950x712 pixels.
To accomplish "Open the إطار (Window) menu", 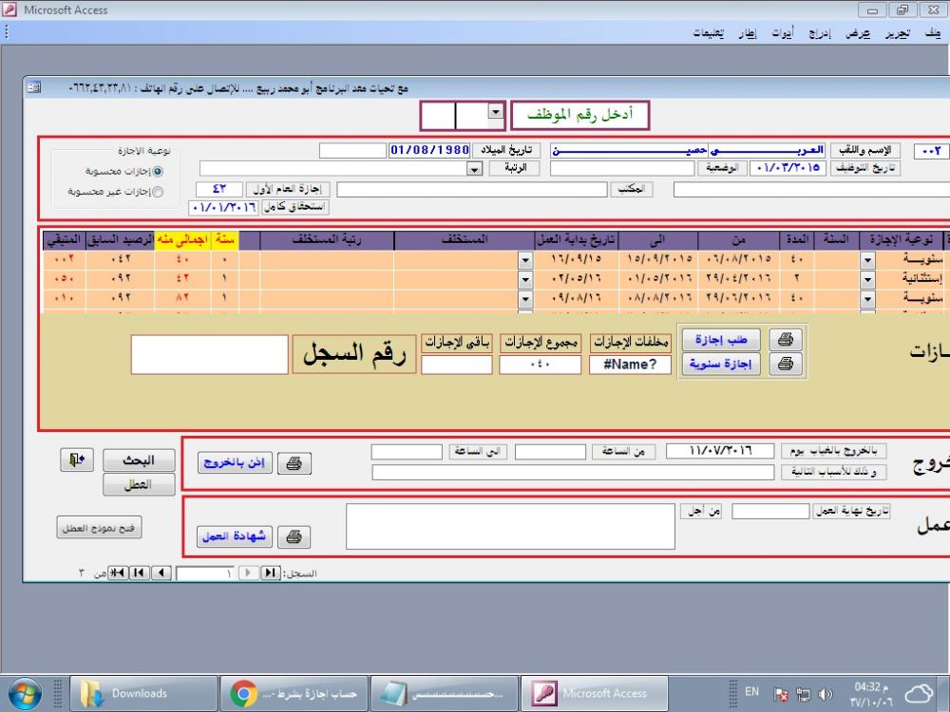I will (x=747, y=33).
